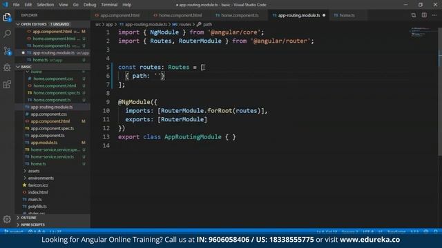This screenshot has width=442, height=248.
Task: Open the Edit menu
Action: (x=28, y=5)
